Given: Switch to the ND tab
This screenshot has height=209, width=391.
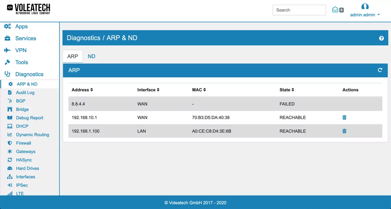Looking at the screenshot, I should [92, 56].
